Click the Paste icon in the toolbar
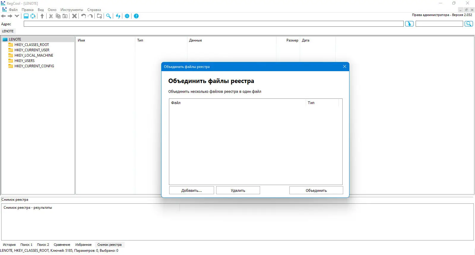475x255 pixels. 65,16
